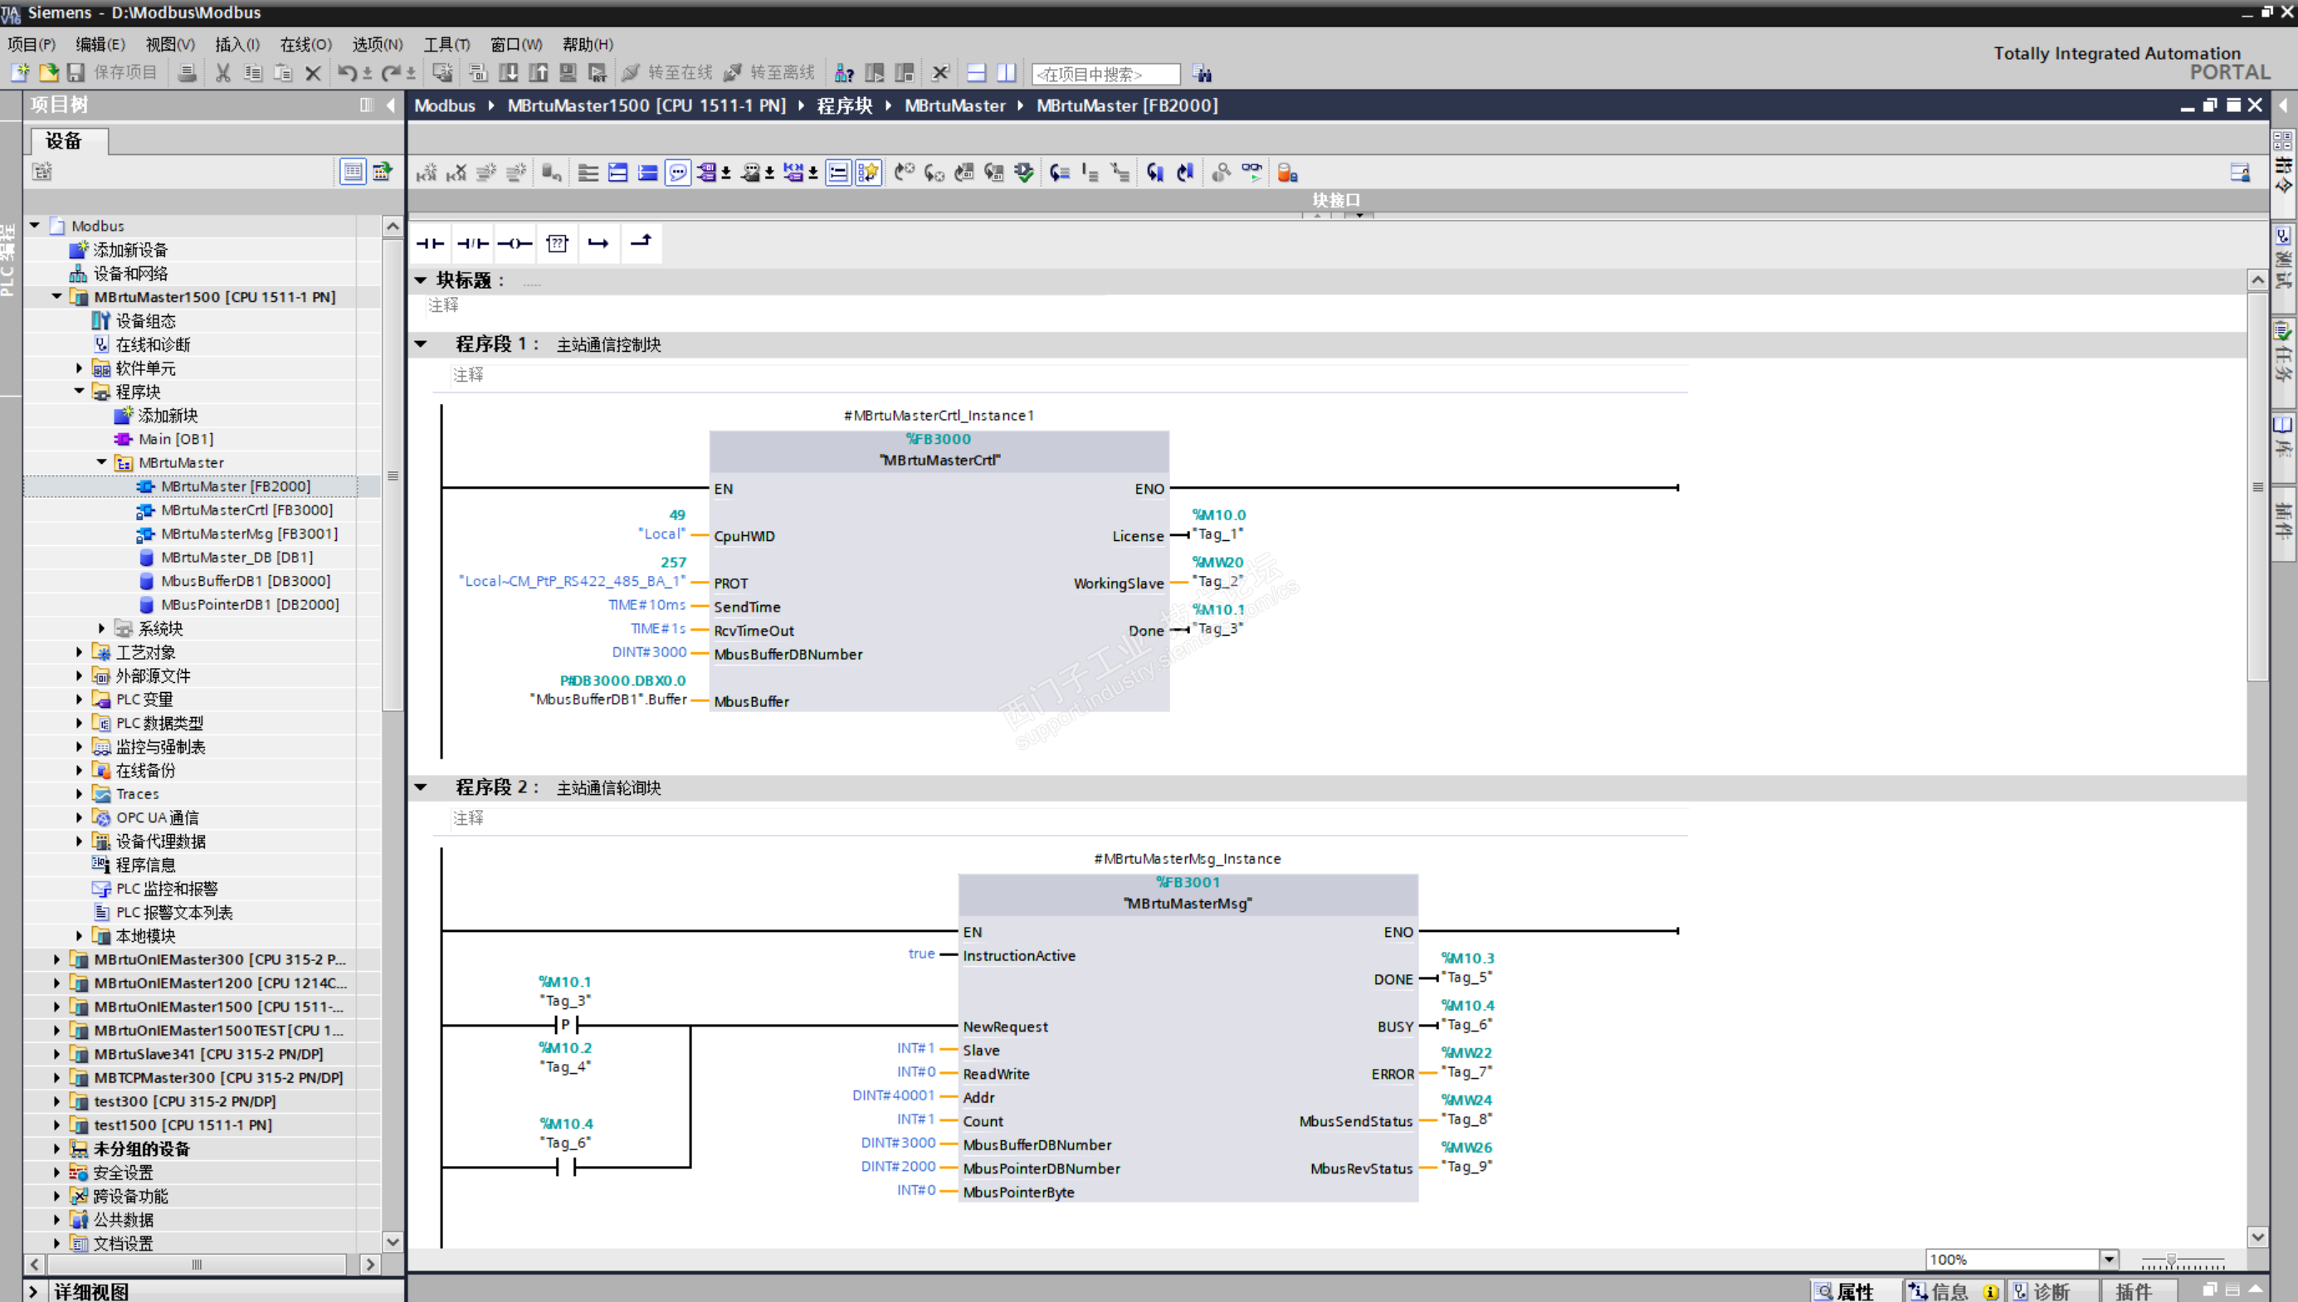Click the cut scissors icon
Viewport: 2298px width, 1302px height.
[x=222, y=72]
